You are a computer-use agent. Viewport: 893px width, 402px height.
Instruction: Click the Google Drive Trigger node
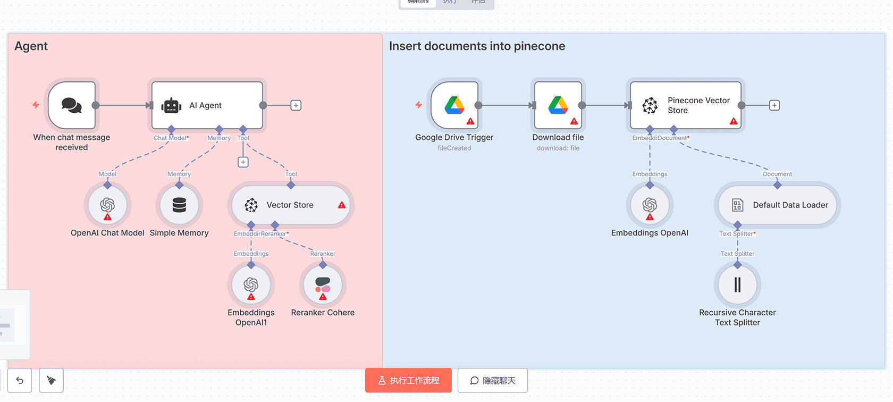pos(454,105)
